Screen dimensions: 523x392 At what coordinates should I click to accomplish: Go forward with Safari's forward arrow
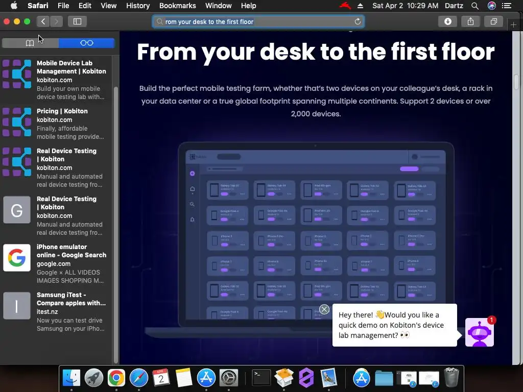[x=56, y=21]
